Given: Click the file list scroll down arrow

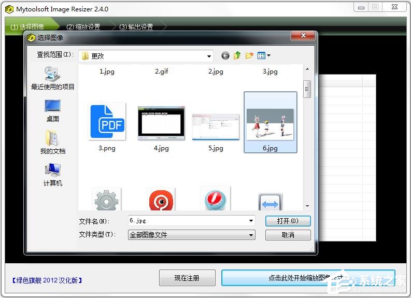Looking at the screenshot, I should click(307, 206).
